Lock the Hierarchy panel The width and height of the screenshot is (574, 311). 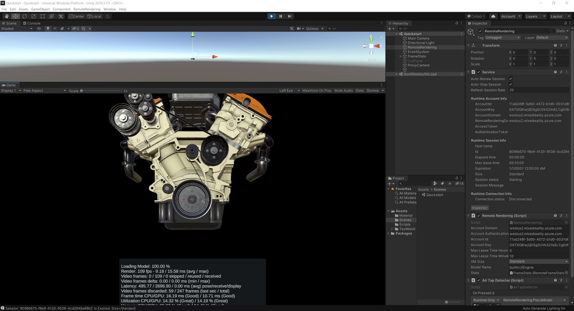(x=456, y=23)
